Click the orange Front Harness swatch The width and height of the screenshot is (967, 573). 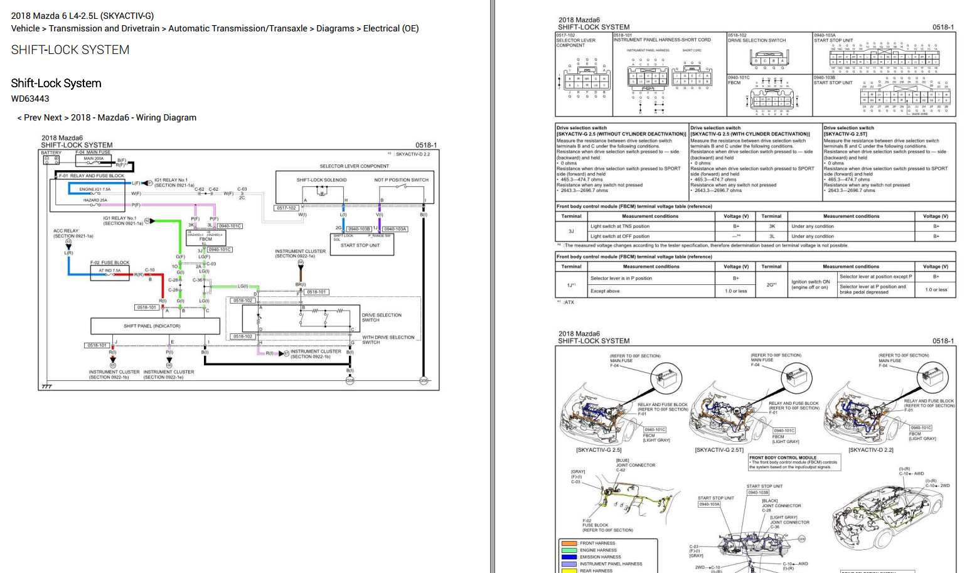click(569, 544)
